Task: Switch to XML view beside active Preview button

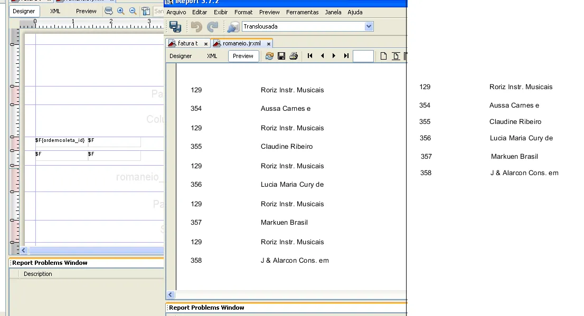Action: [212, 56]
